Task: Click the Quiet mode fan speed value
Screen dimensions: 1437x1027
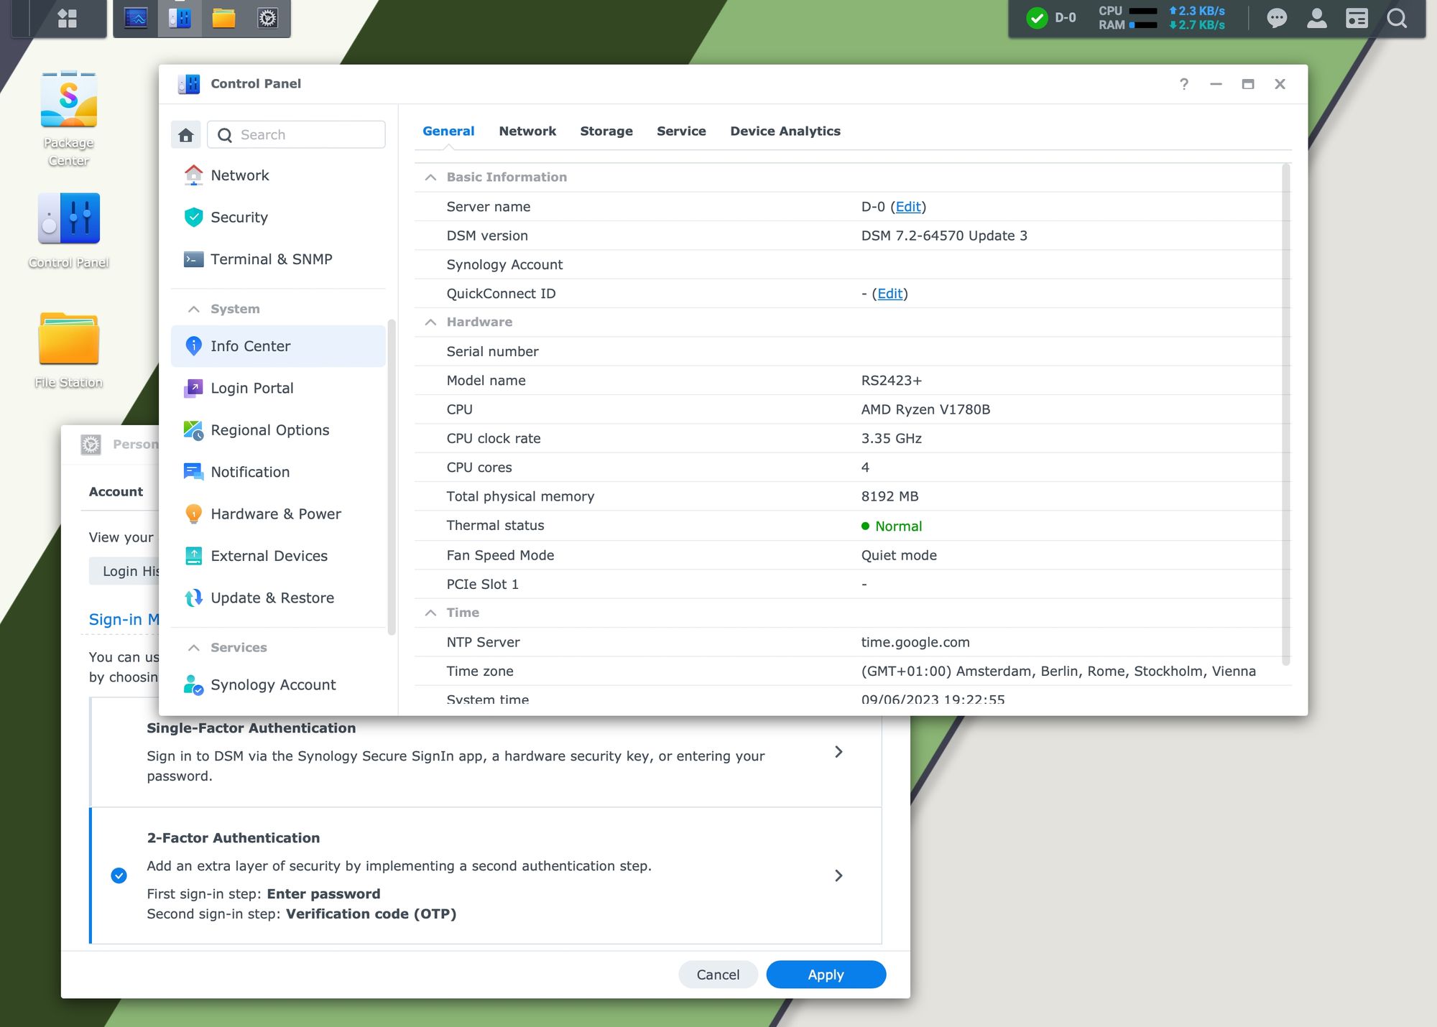Action: click(899, 556)
